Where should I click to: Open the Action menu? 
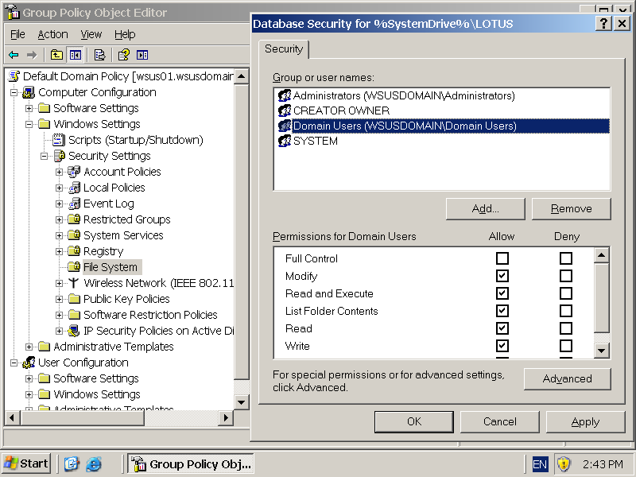(x=52, y=34)
